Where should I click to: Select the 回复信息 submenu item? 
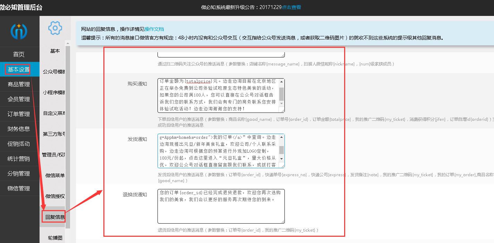coord(55,217)
